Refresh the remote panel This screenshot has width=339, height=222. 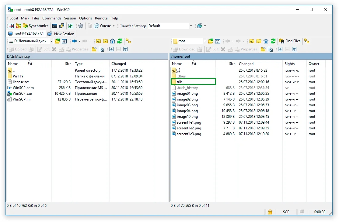(273, 41)
